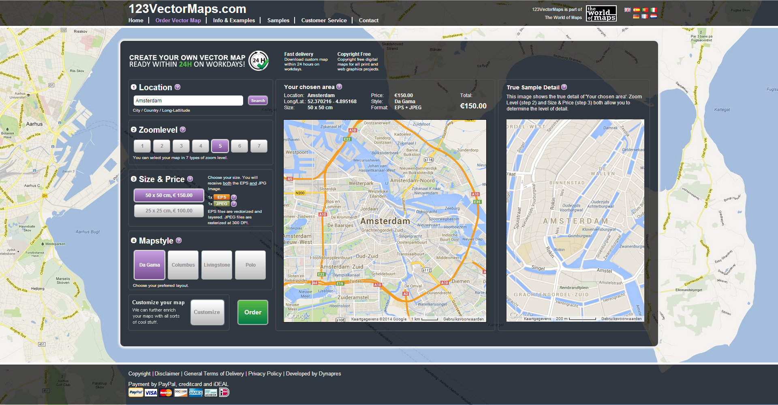Open the Copyright footer link
778x405 pixels.
point(139,373)
